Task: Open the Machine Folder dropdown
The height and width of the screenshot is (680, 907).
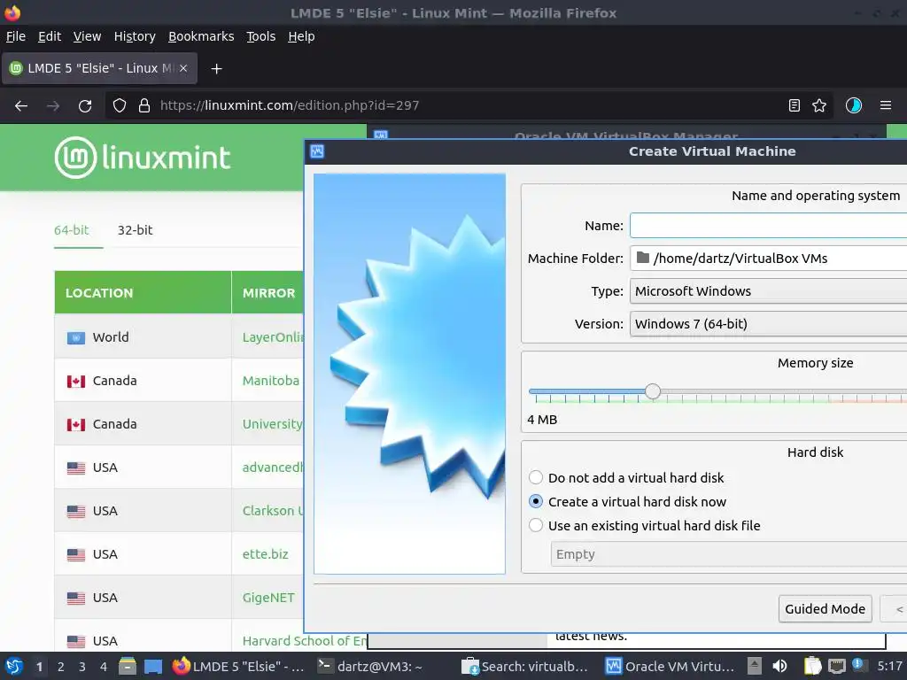Action: (768, 258)
